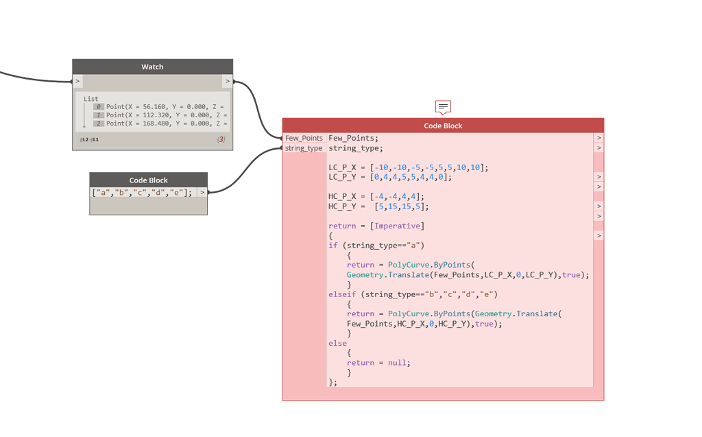This screenshot has height=437, width=702.
Task: Click the top output port of the red Code Block
Action: (x=598, y=137)
